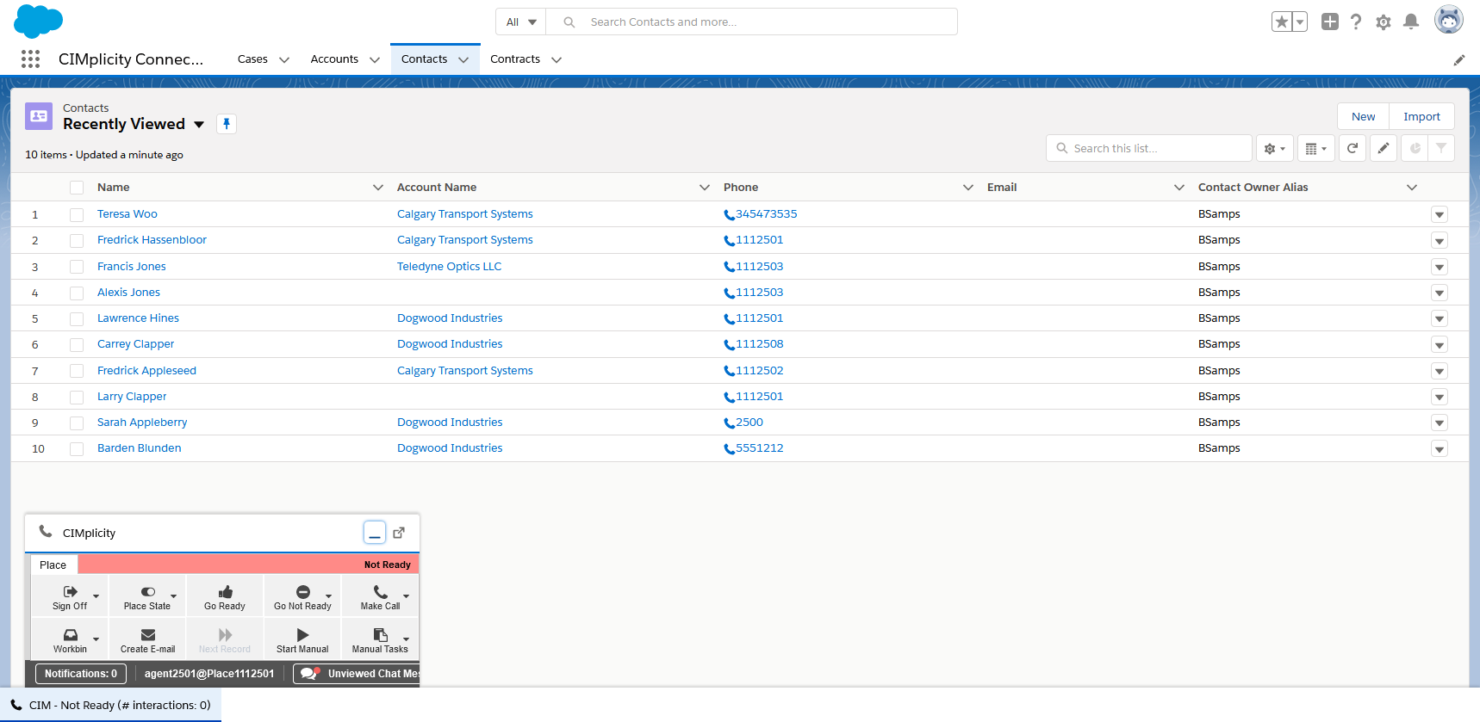Expand the Recently Viewed list view selector
Image resolution: width=1480 pixels, height=722 pixels.
(x=199, y=124)
